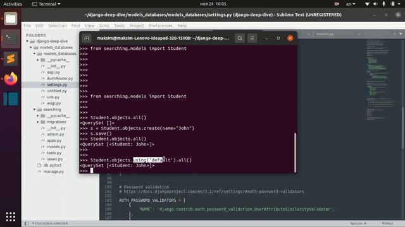The width and height of the screenshot is (405, 227).
Task: Open views.py in sidebar
Action: pos(54,159)
